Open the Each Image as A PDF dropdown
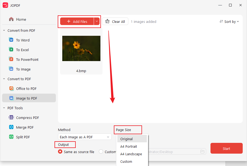The width and height of the screenshot is (247, 166). click(85, 137)
